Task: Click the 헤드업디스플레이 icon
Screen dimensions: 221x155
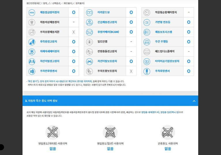Action: (x=147, y=51)
